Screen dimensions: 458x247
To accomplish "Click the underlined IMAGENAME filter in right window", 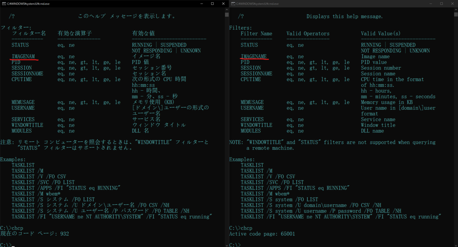I will point(253,56).
